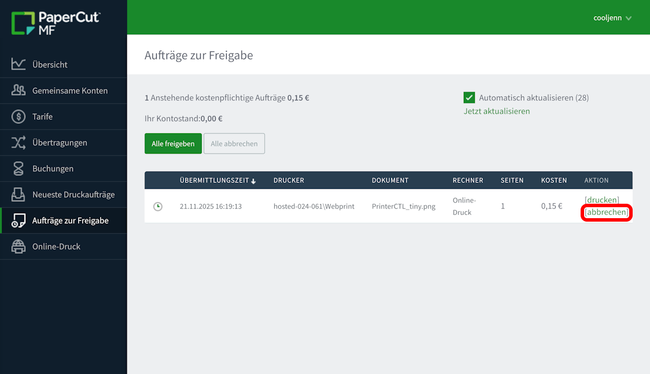Click the Übertragungen shuffle arrows icon

[19, 143]
